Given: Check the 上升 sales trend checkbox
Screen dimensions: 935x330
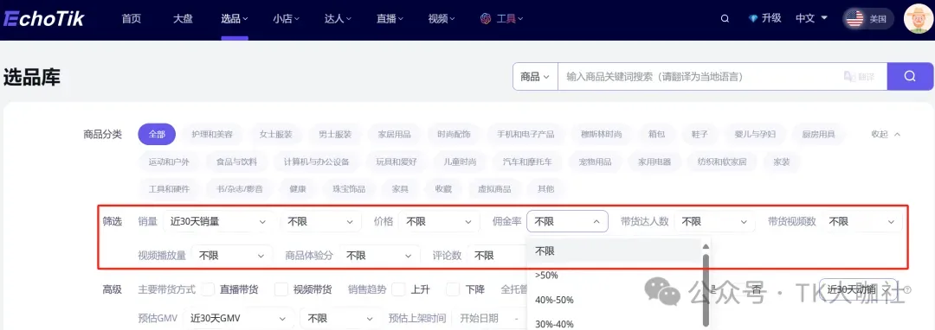Looking at the screenshot, I should pyautogui.click(x=398, y=289).
